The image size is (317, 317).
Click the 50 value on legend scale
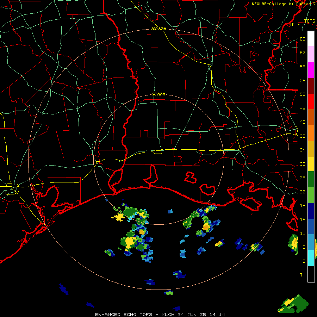pyautogui.click(x=303, y=94)
